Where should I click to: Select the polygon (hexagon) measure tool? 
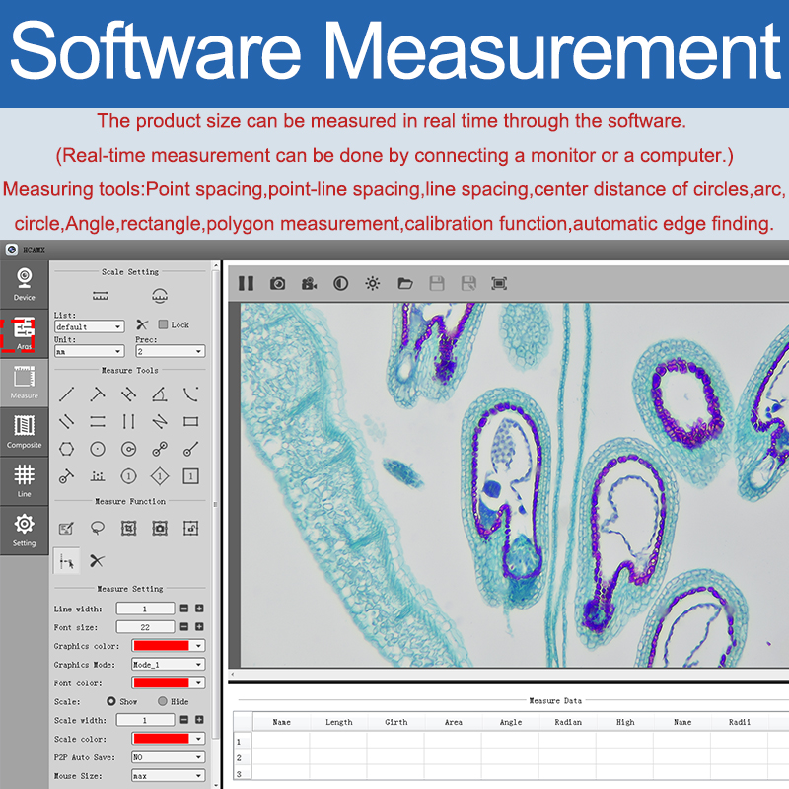66,448
